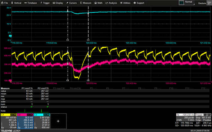Viewport: 212px width, 132px height.
Task: Select the empty P4:min(C4) measurement slot
Action: [x=75, y=89]
